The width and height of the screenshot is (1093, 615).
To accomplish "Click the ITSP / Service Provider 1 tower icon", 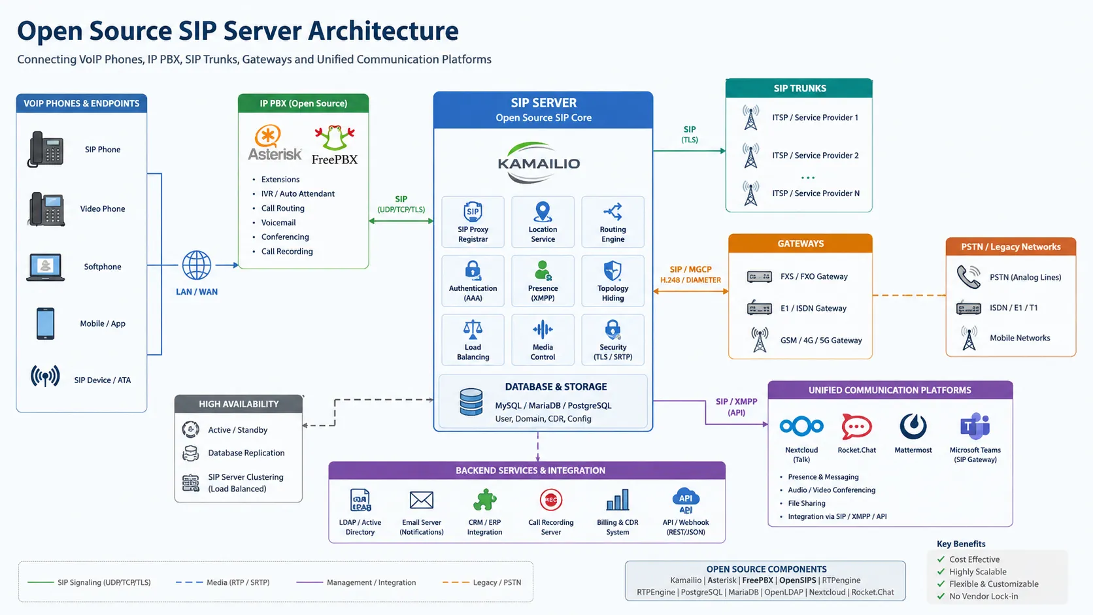I will 750,118.
